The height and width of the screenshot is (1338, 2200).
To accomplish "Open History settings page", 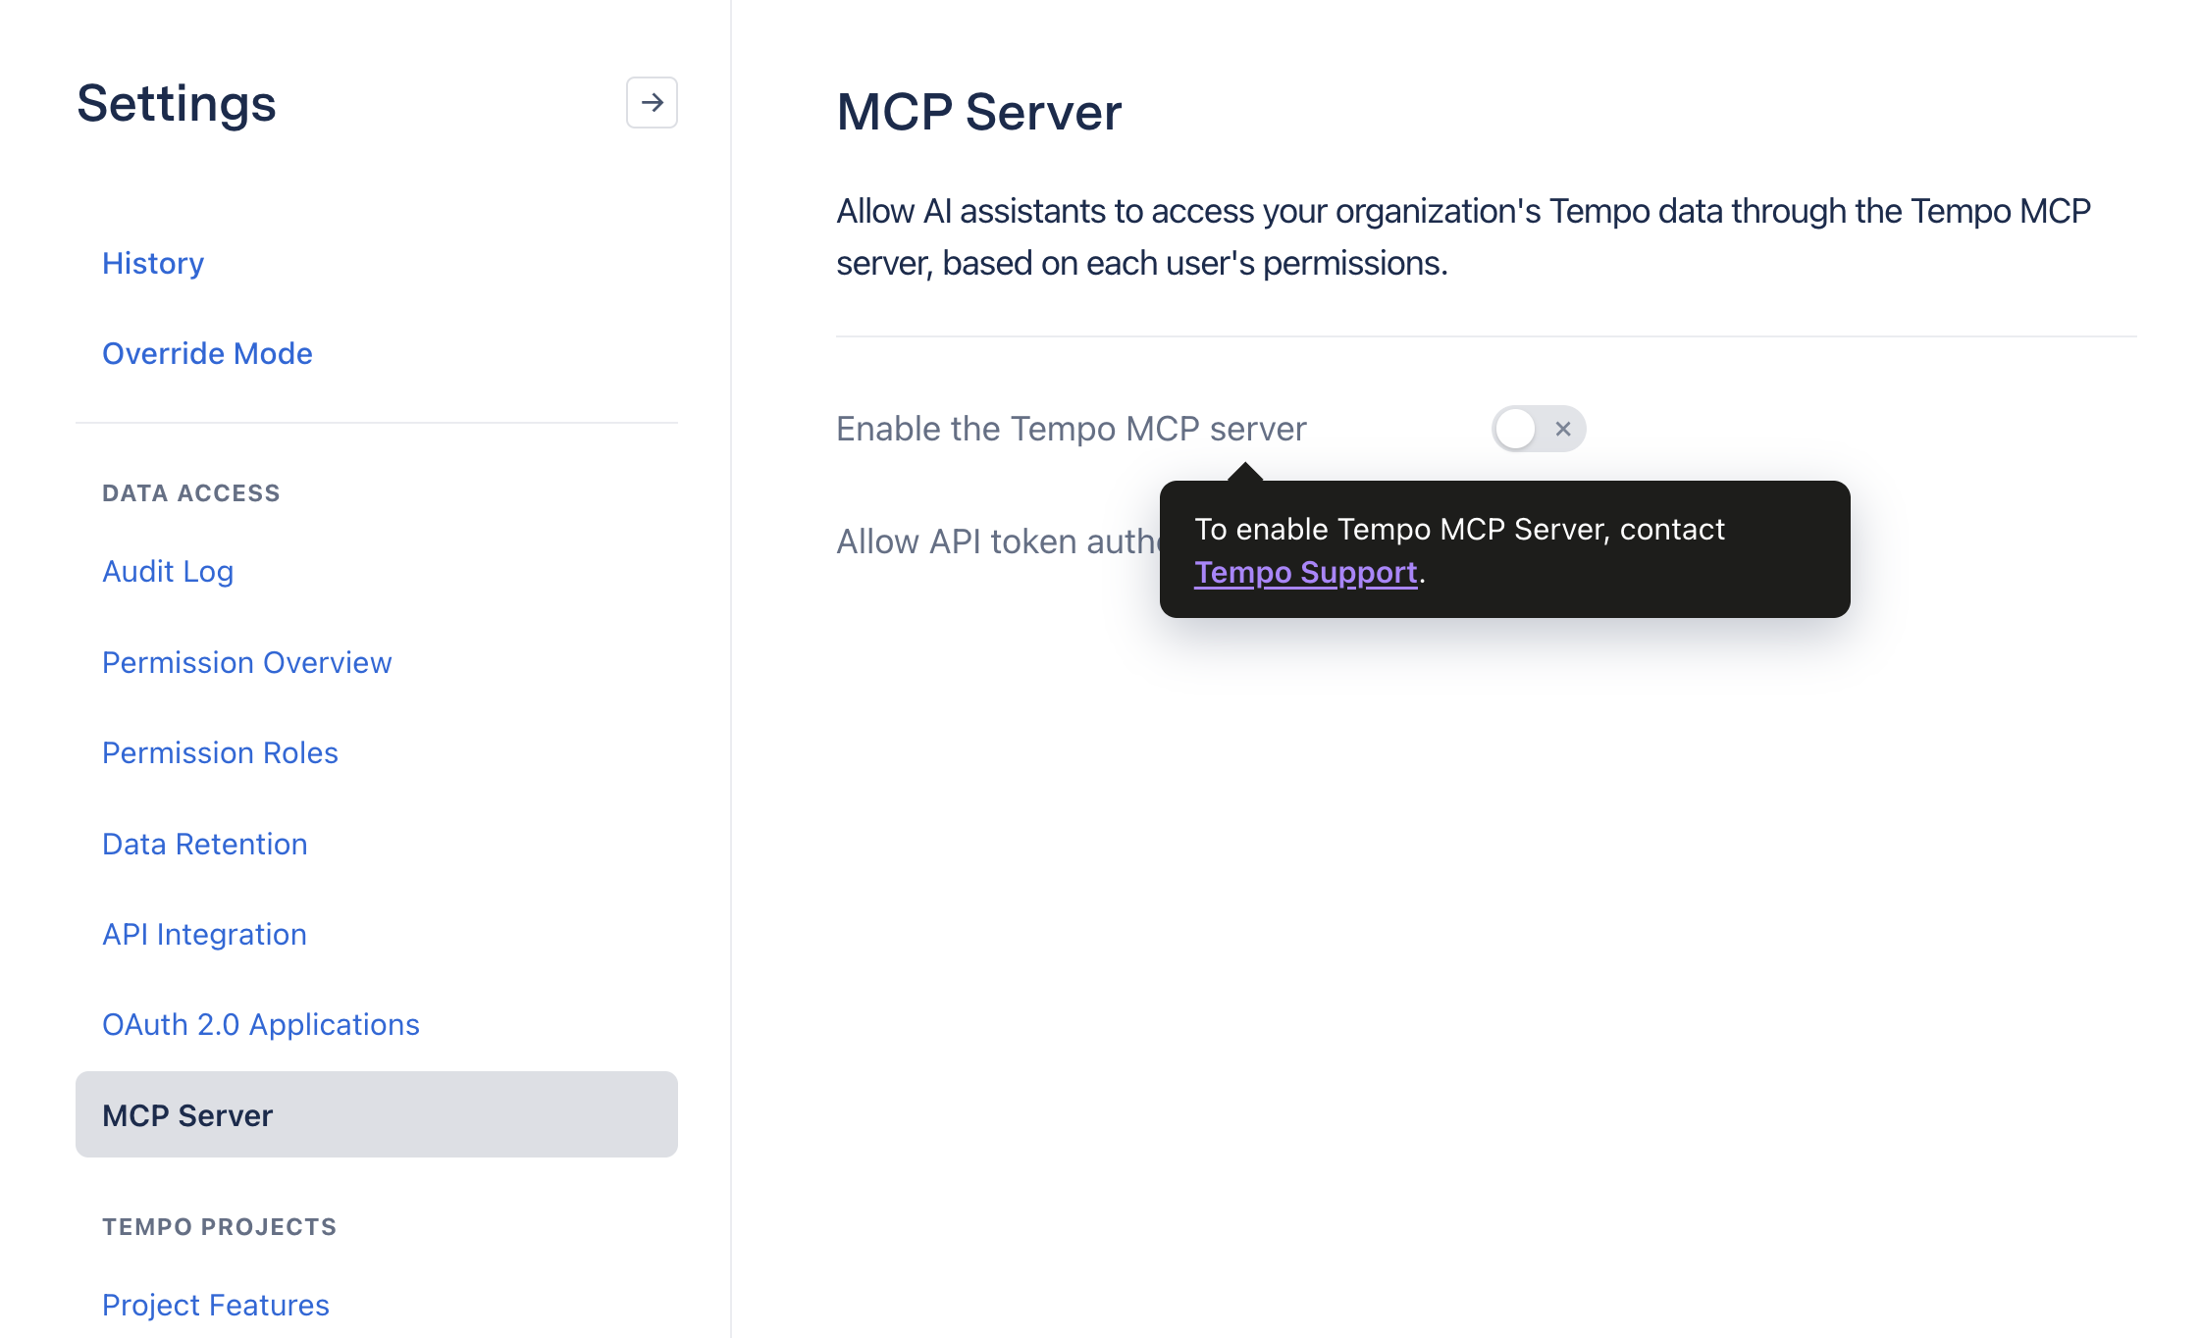I will pos(153,263).
